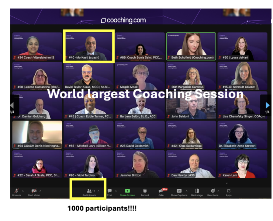Viewport: 273px width, 221px height.
Task: Unmute the microphone
Action: click(17, 191)
